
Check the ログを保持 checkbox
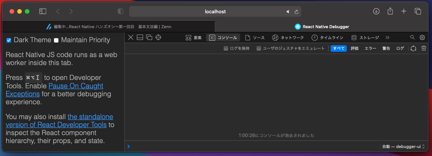226,49
